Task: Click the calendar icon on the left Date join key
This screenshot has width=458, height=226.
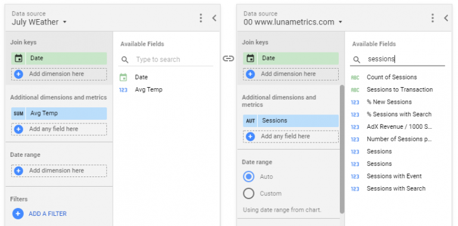Action: click(x=18, y=58)
